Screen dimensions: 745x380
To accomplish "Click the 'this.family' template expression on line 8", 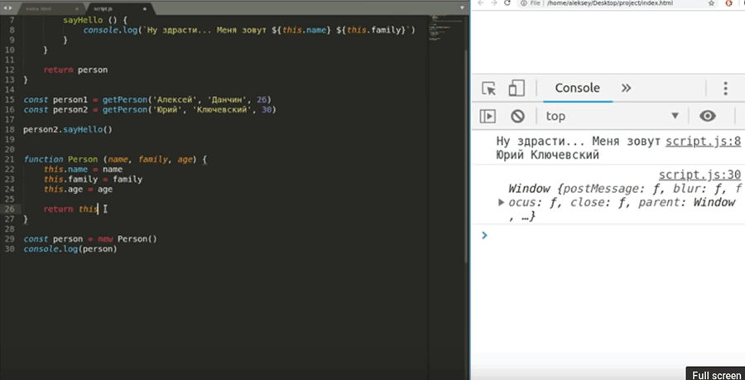I will coord(372,31).
